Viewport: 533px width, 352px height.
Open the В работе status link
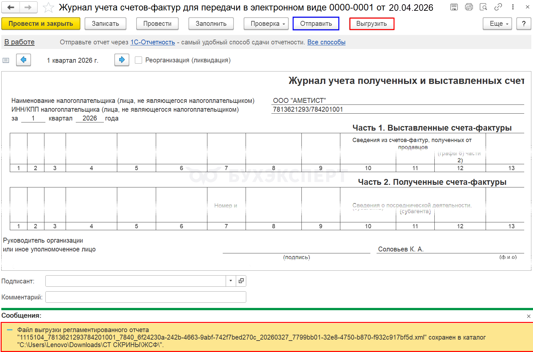pyautogui.click(x=19, y=42)
